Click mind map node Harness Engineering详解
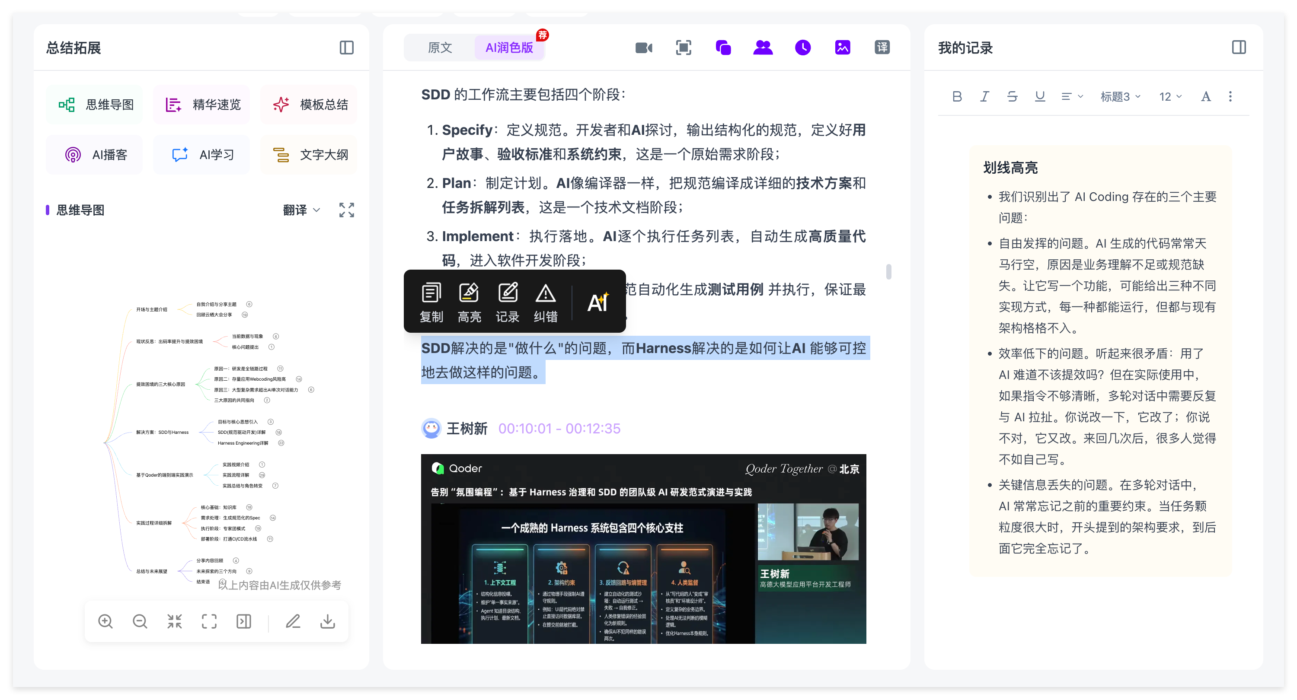Screen dimensions: 1297x700 coord(243,443)
